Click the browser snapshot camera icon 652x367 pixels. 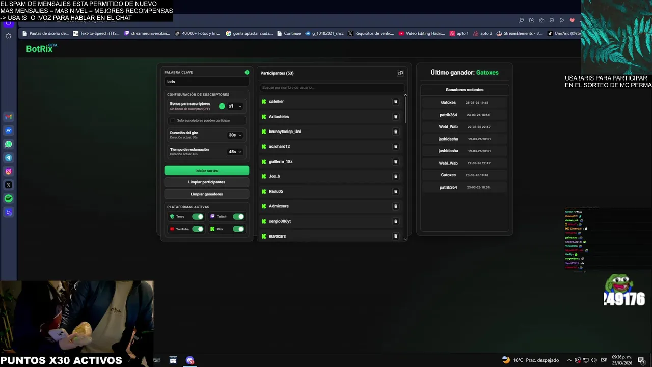(x=541, y=20)
